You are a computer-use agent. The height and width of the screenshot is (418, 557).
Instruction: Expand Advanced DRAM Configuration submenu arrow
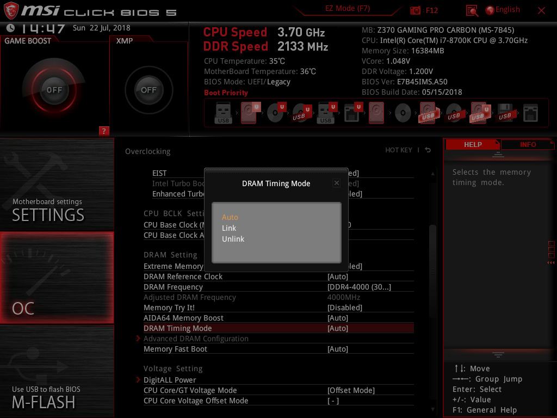(x=138, y=339)
